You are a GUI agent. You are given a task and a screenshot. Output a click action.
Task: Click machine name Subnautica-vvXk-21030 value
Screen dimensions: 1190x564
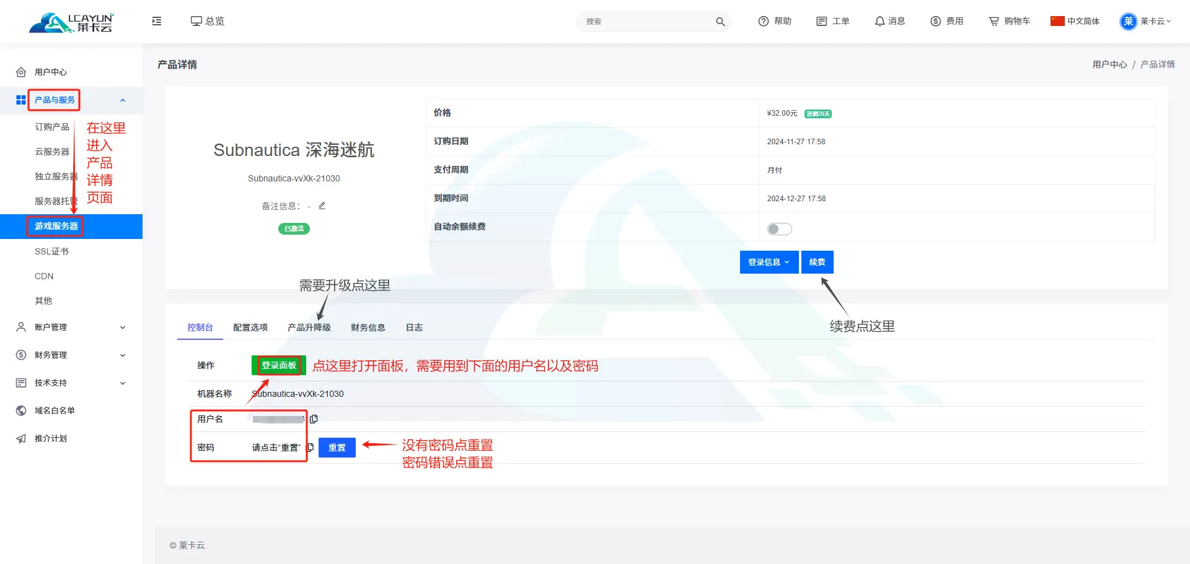point(297,394)
